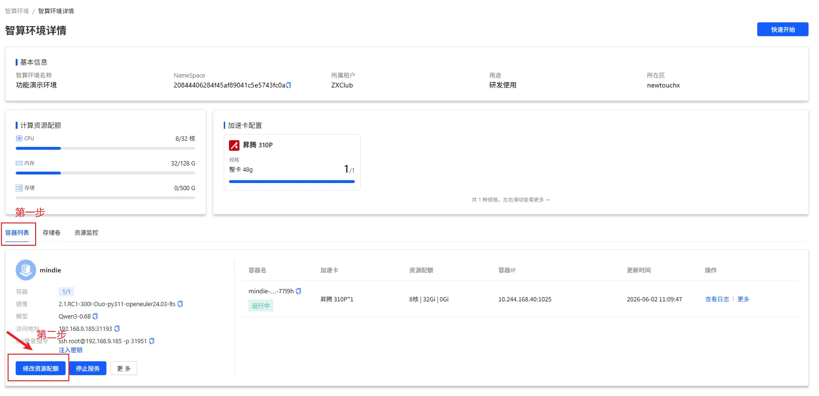The height and width of the screenshot is (396, 819).
Task: Click the container IP 10.244.168.40:1025
Action: click(x=524, y=299)
